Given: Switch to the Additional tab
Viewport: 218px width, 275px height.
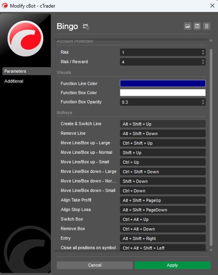Looking at the screenshot, I should (x=14, y=81).
